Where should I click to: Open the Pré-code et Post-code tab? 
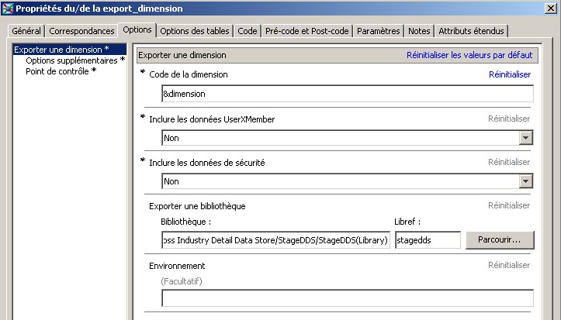point(307,31)
